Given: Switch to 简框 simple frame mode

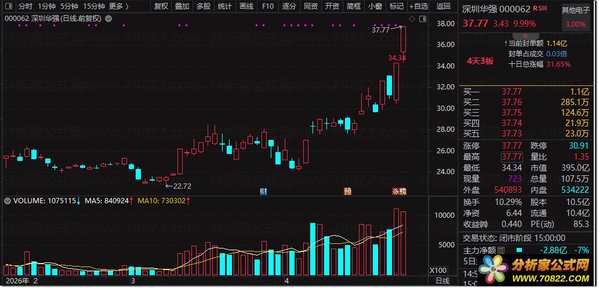Looking at the screenshot, I should click(x=353, y=6).
